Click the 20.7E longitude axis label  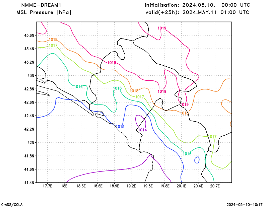click(215, 186)
